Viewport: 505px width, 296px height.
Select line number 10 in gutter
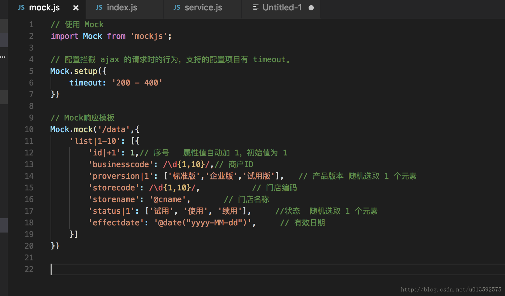(29, 130)
